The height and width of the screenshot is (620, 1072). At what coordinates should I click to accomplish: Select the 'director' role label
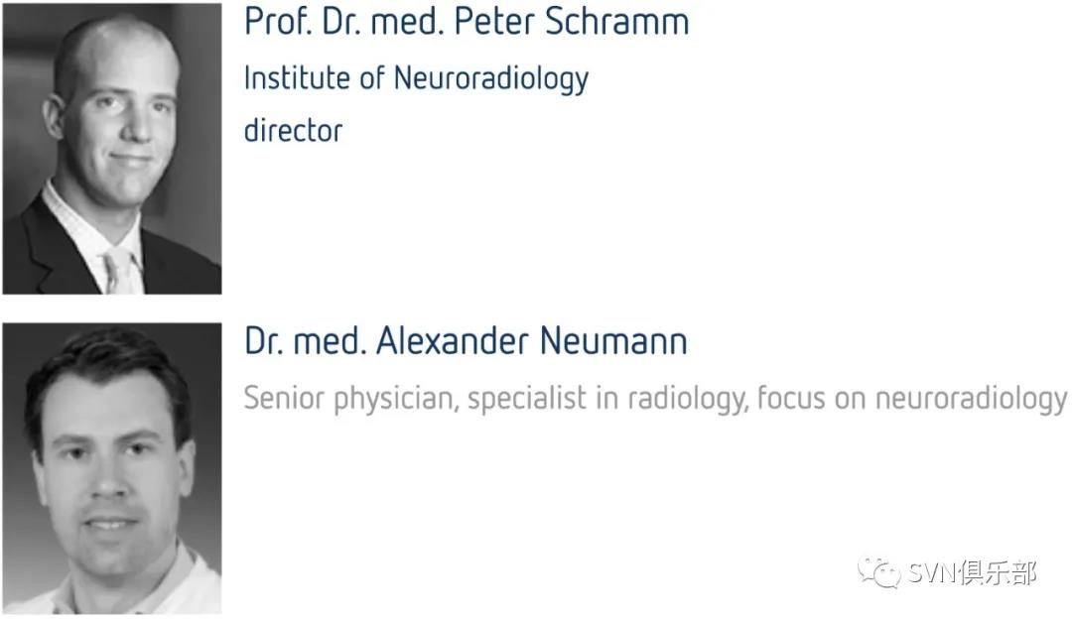pyautogui.click(x=293, y=130)
